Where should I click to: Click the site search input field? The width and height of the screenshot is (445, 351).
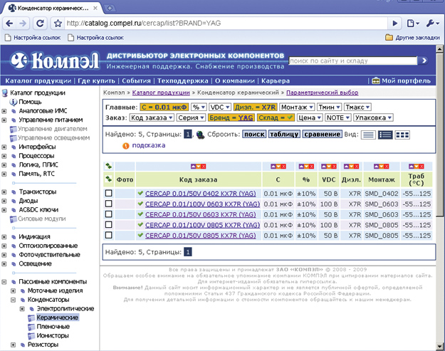(x=353, y=61)
